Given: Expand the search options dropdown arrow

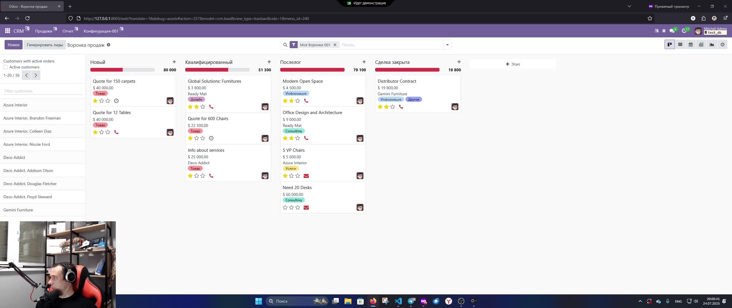Looking at the screenshot, I should (x=447, y=45).
